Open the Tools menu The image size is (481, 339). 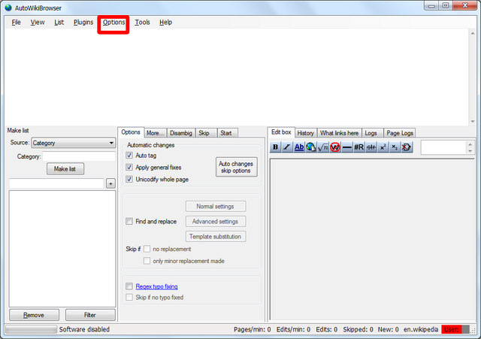142,23
